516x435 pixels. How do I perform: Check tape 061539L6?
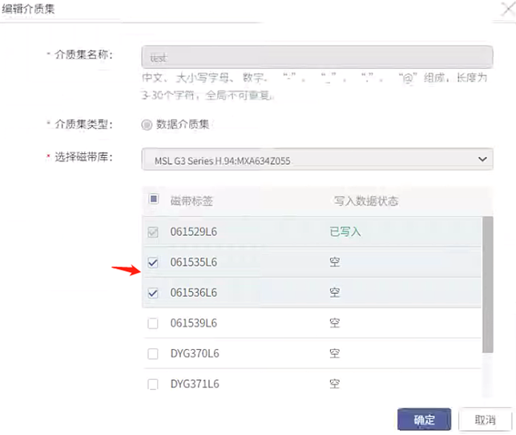[x=153, y=323]
